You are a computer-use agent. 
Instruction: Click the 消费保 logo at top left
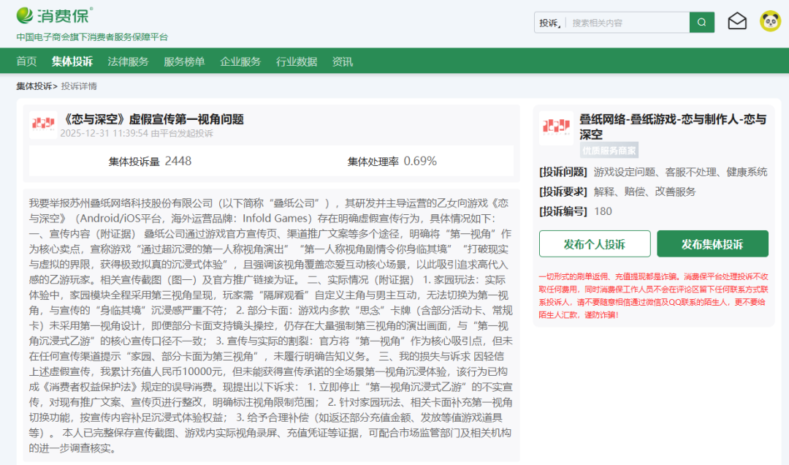pyautogui.click(x=55, y=15)
